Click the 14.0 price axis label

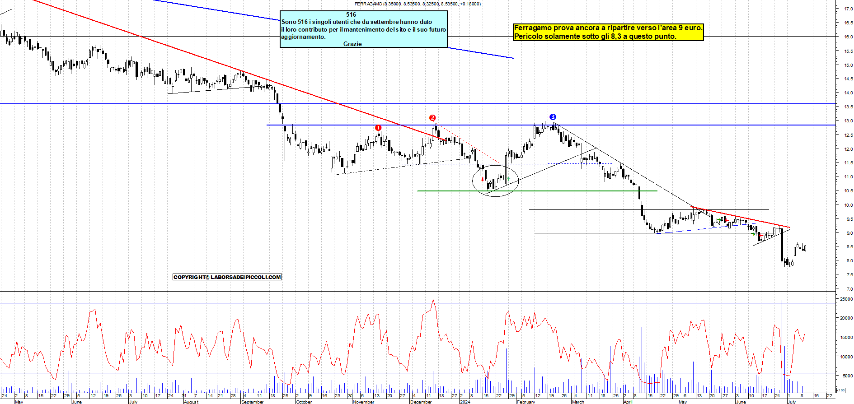tap(848, 93)
